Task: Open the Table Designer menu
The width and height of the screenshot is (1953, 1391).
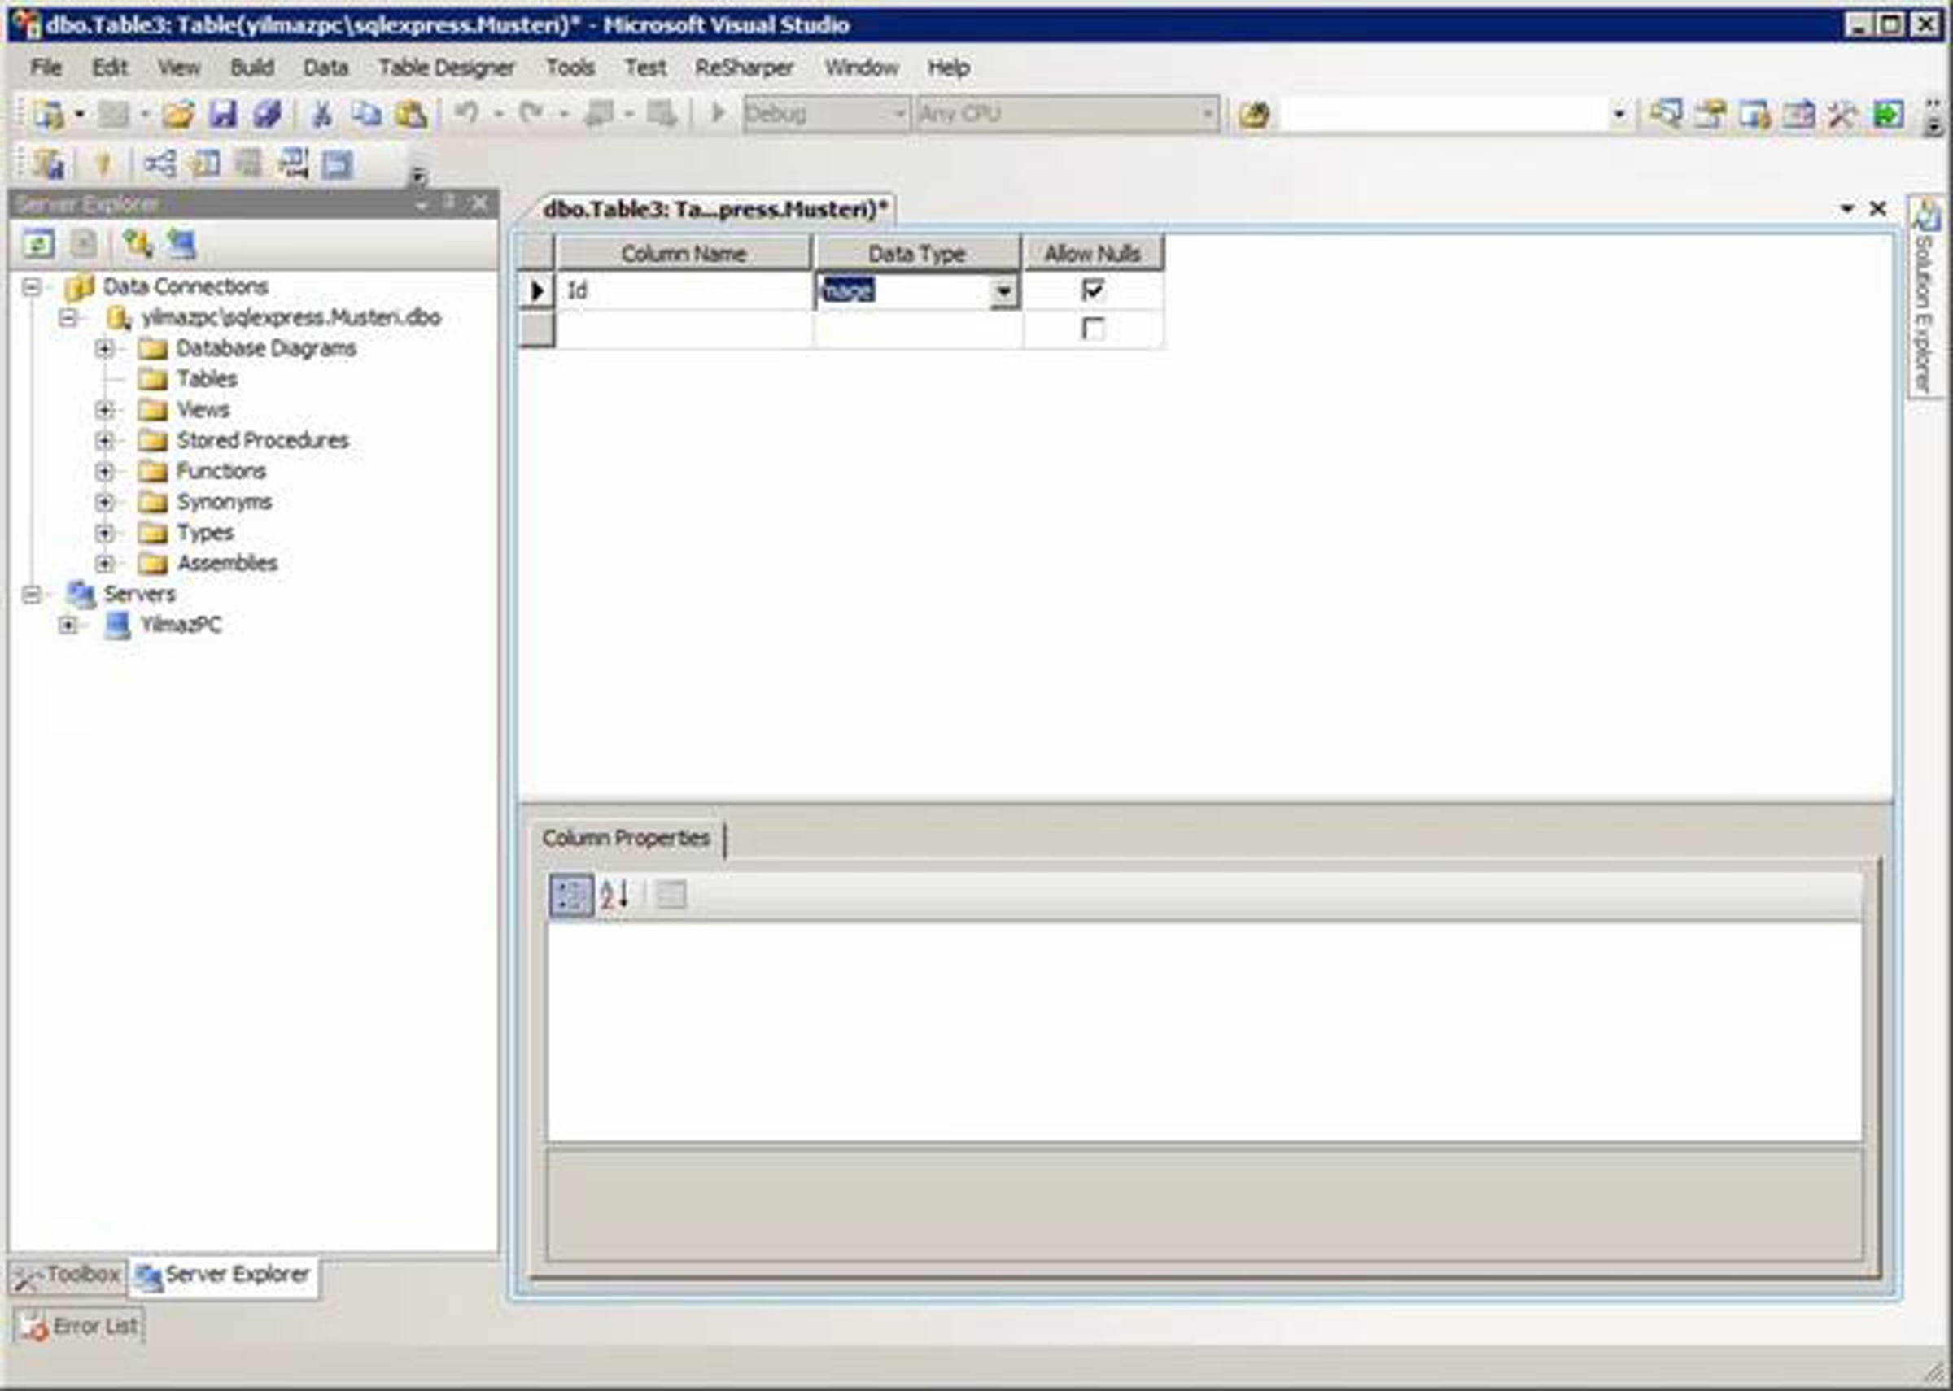Action: pos(446,68)
